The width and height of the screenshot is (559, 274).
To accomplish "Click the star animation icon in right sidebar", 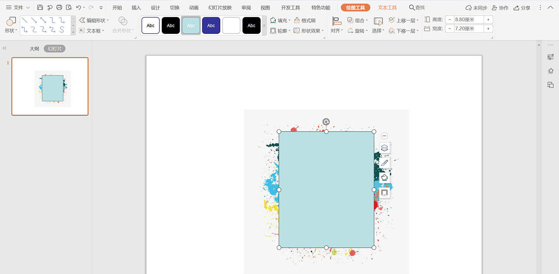I will [x=551, y=71].
